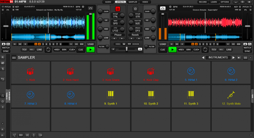The width and height of the screenshot is (254, 138).
Task: Open the music note browser in sidebar
Action: 3,95
